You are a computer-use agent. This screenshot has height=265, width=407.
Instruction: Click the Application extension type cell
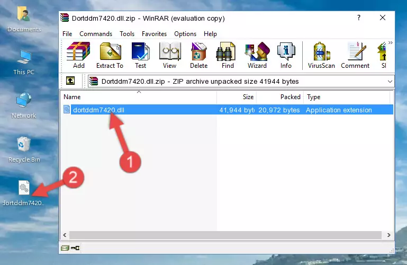pos(339,110)
